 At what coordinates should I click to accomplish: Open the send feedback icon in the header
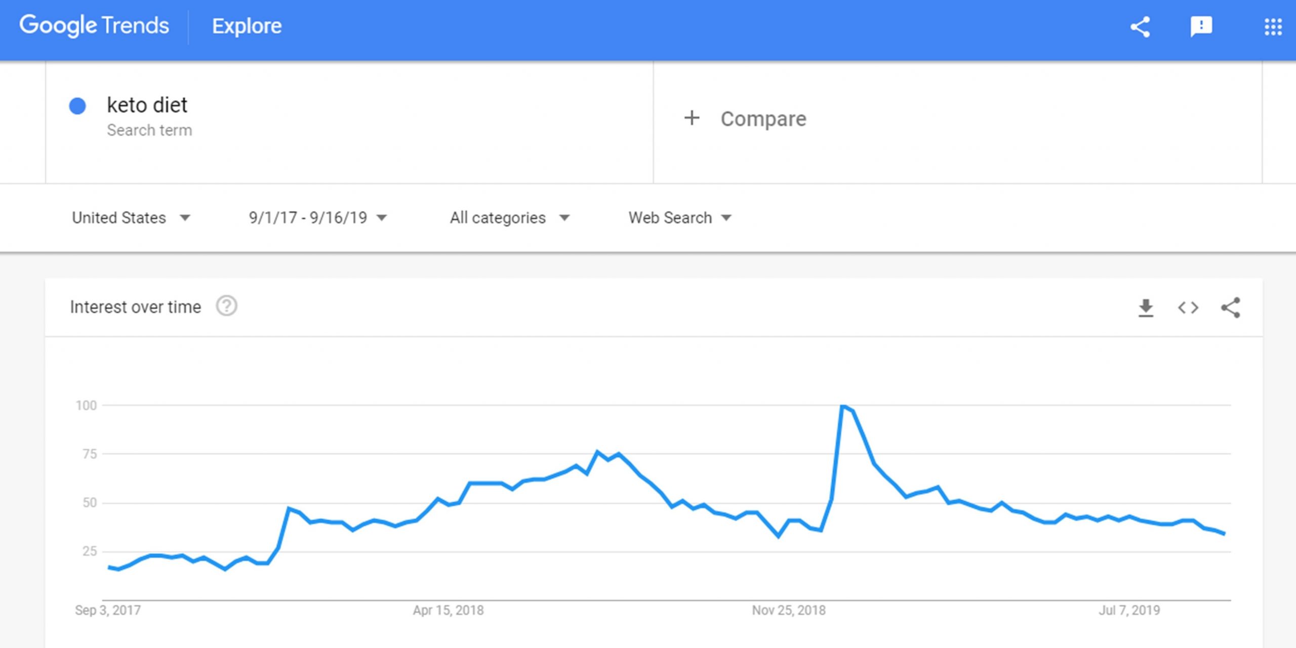pyautogui.click(x=1201, y=27)
